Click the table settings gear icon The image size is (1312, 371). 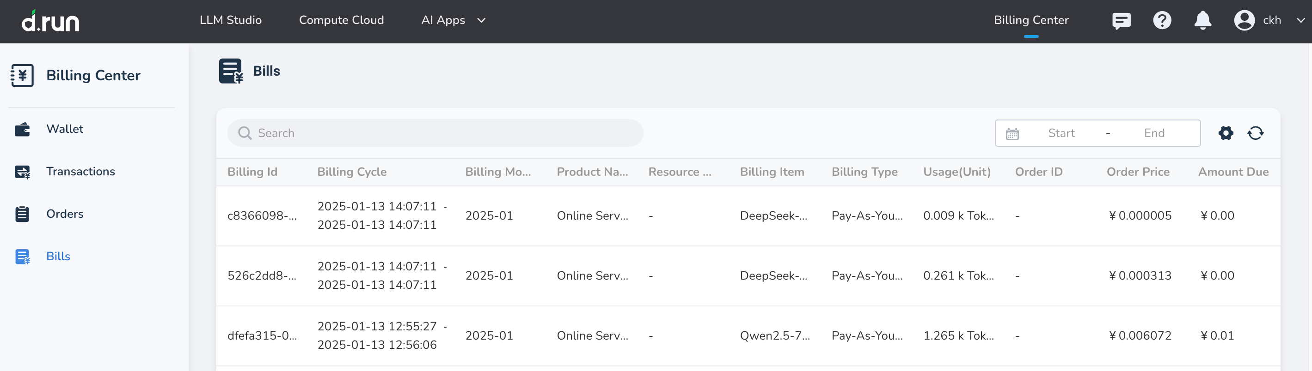coord(1226,133)
